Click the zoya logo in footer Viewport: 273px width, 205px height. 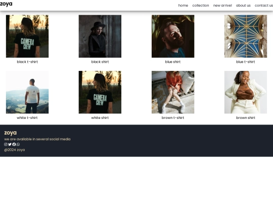pos(11,133)
